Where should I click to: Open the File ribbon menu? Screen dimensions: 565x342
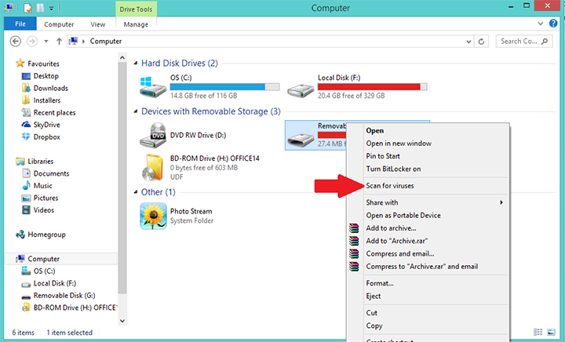click(20, 24)
